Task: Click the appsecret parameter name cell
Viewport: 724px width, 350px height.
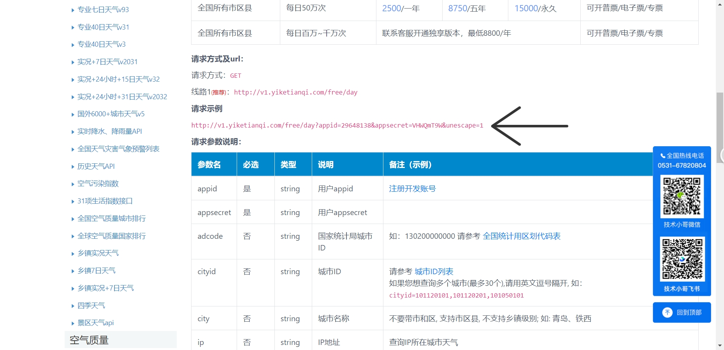Action: click(x=214, y=212)
